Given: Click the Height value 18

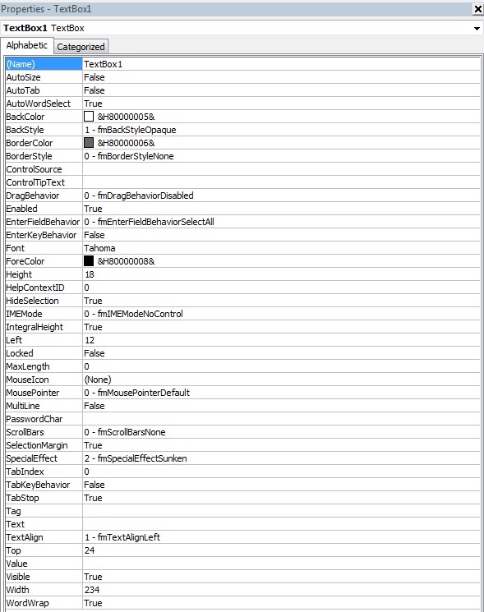Looking at the screenshot, I should pos(281,274).
